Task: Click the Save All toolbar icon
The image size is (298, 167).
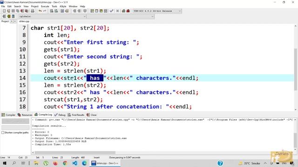Action: coord(18,11)
